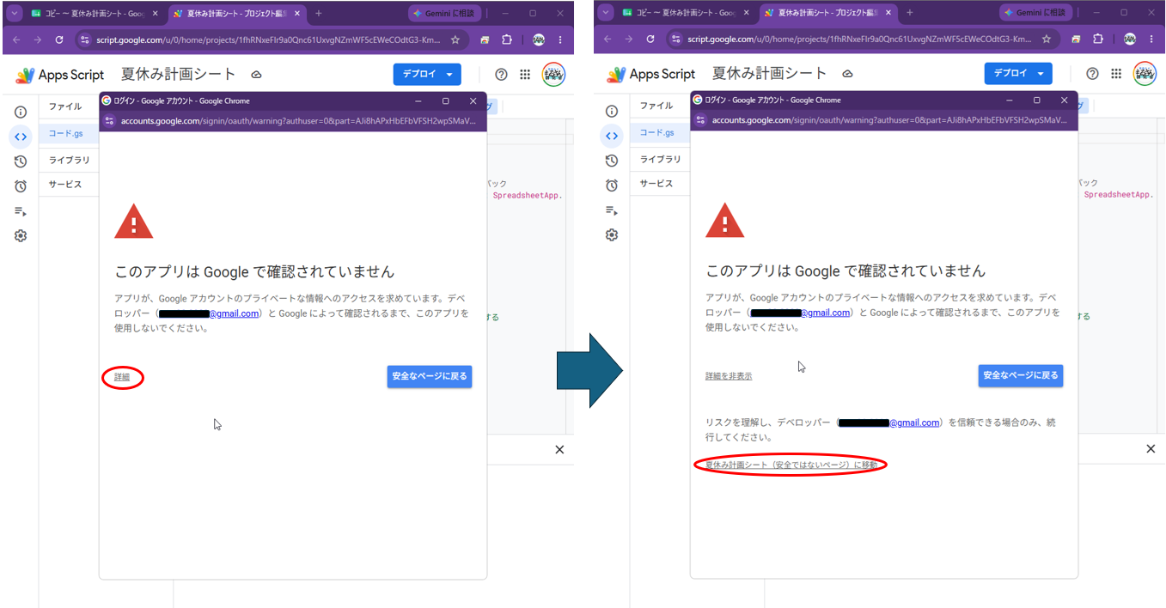Click address bar URL in right browser
Image resolution: width=1166 pixels, height=608 pixels.
pyautogui.click(x=858, y=40)
